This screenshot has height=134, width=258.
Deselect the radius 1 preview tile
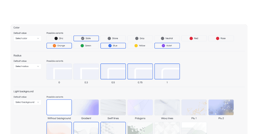coord(167,72)
